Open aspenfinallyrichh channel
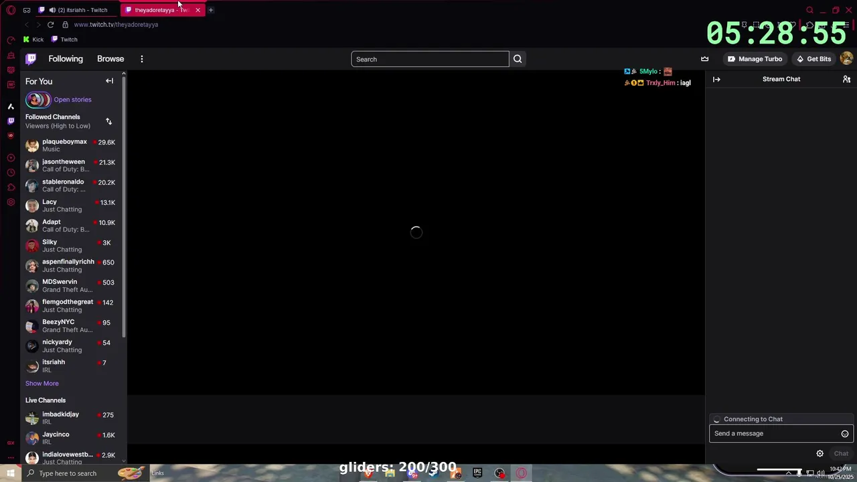 pos(70,266)
